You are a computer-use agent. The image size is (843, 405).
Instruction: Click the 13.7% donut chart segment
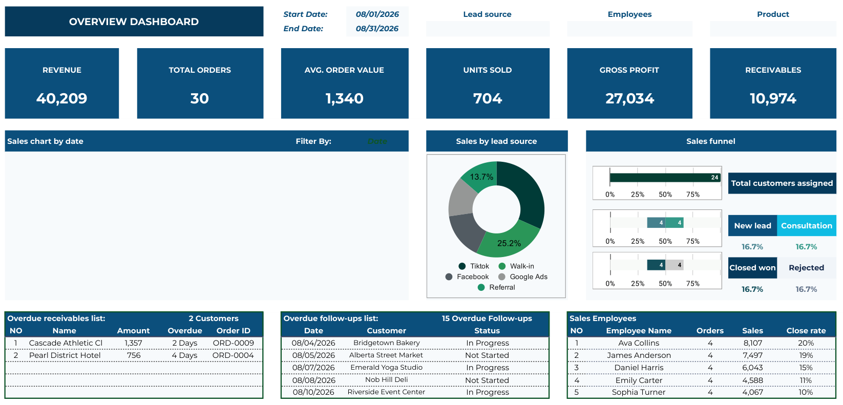481,176
